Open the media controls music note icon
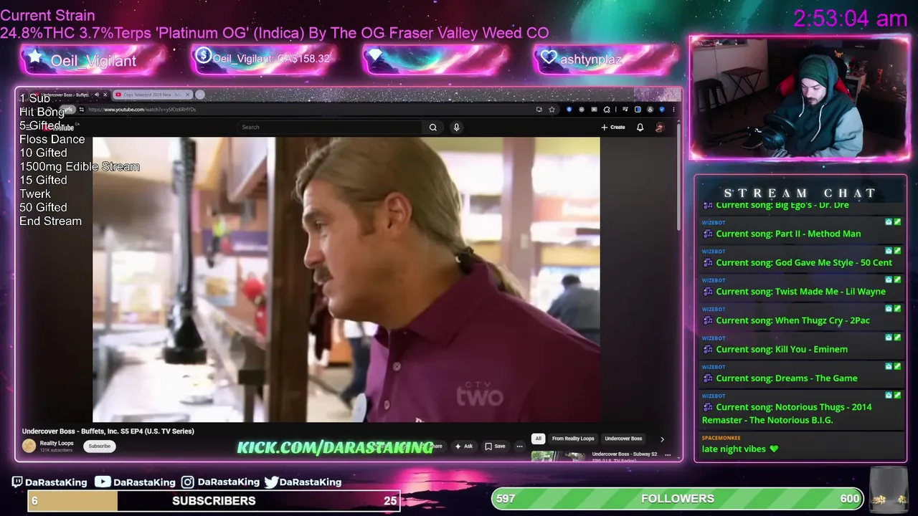Image resolution: width=918 pixels, height=516 pixels. pyautogui.click(x=625, y=110)
